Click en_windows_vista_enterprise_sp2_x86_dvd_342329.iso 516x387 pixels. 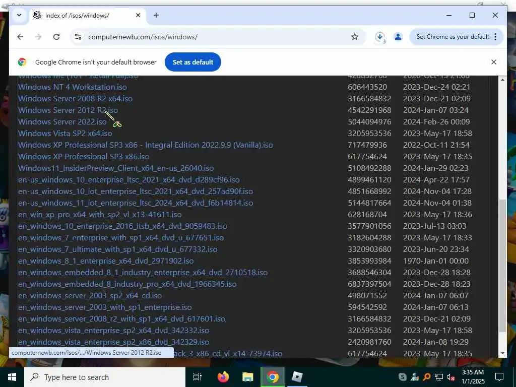click(x=113, y=342)
